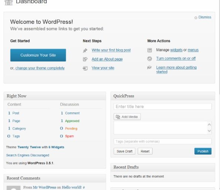Open the 1 Comment link

click(70, 113)
